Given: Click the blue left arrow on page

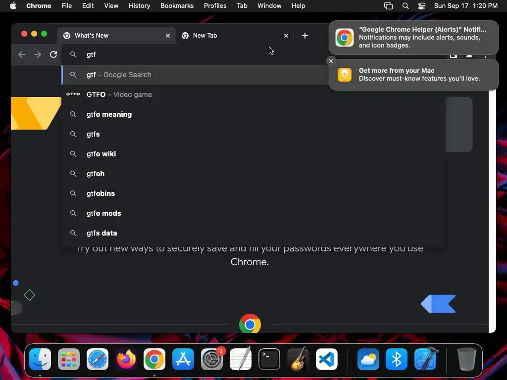Looking at the screenshot, I should (438, 304).
